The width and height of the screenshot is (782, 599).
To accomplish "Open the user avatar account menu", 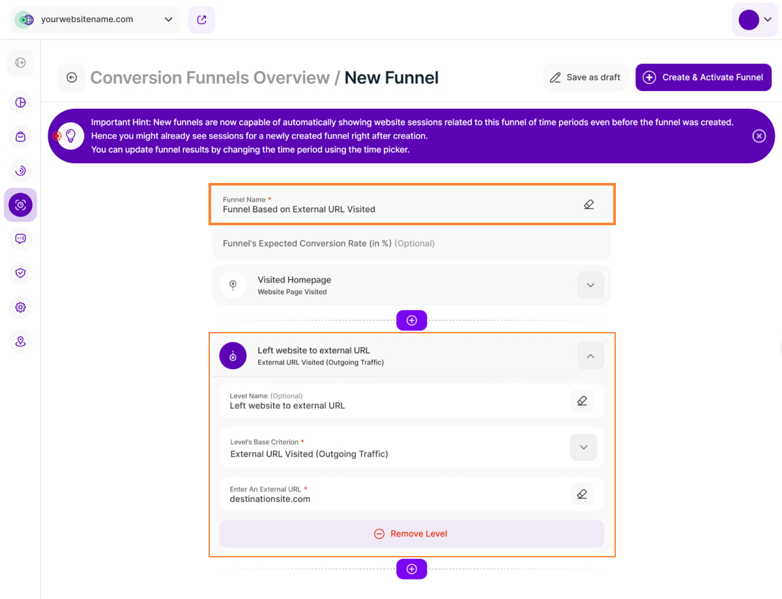I will [x=755, y=20].
